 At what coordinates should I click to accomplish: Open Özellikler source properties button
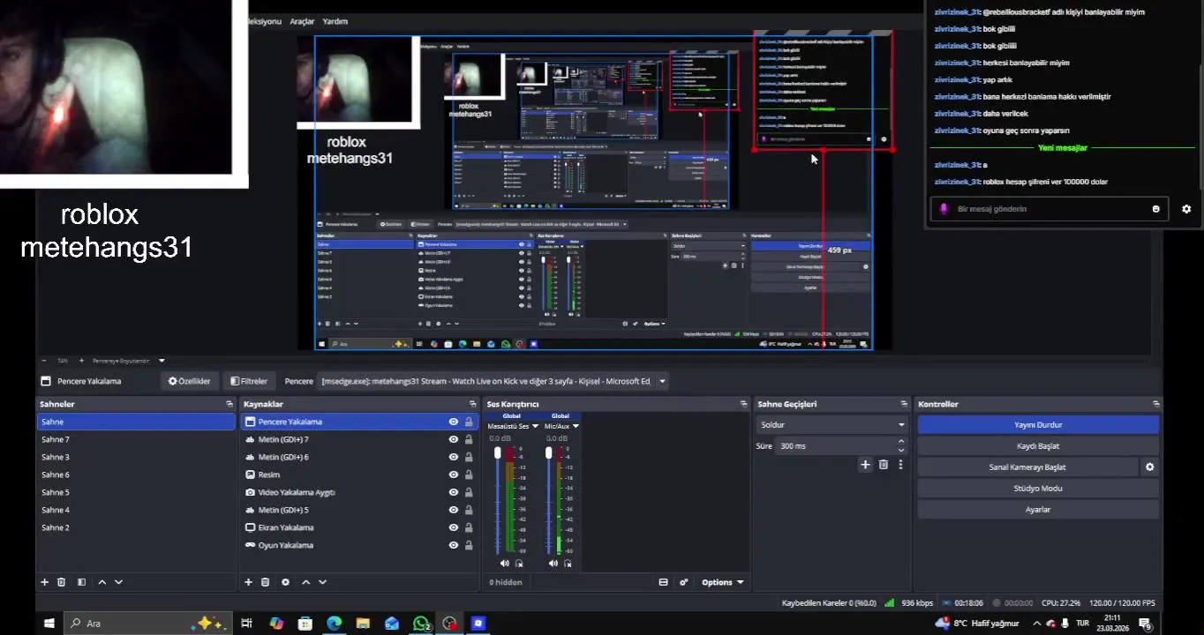[190, 381]
